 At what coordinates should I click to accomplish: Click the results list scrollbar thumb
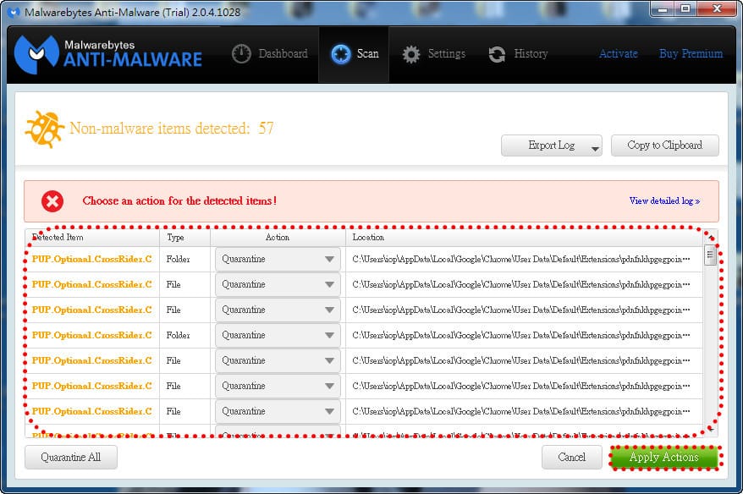[710, 255]
